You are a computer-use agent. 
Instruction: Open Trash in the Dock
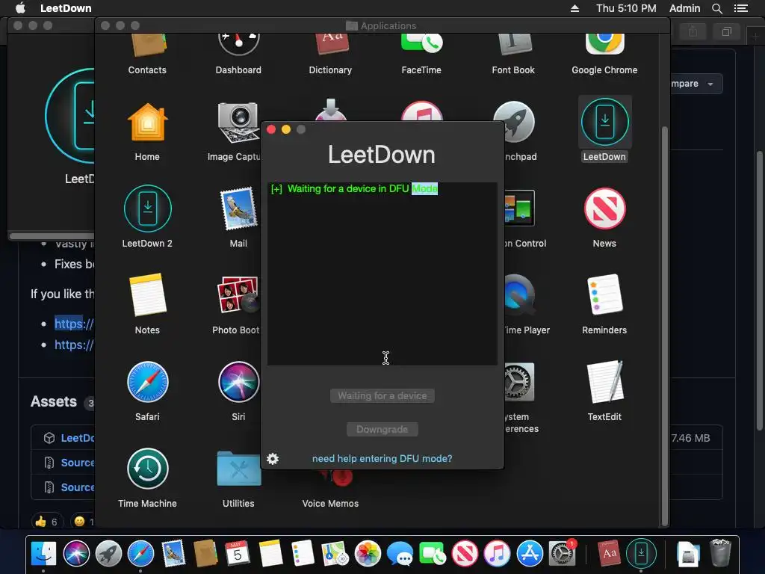[x=721, y=553]
